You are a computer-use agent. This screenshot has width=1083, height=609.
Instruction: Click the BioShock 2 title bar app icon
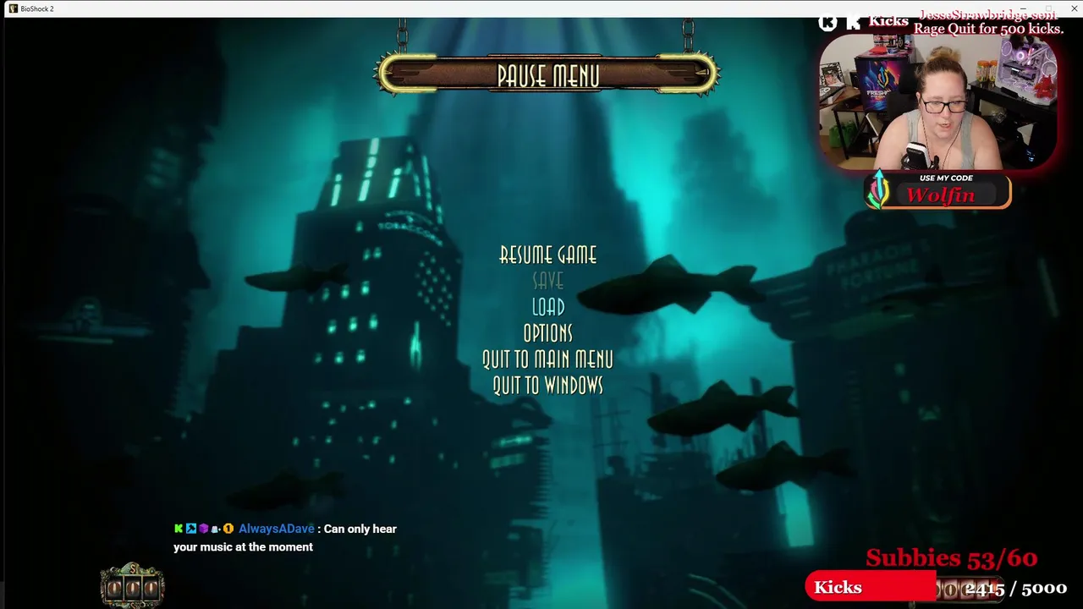[x=13, y=8]
